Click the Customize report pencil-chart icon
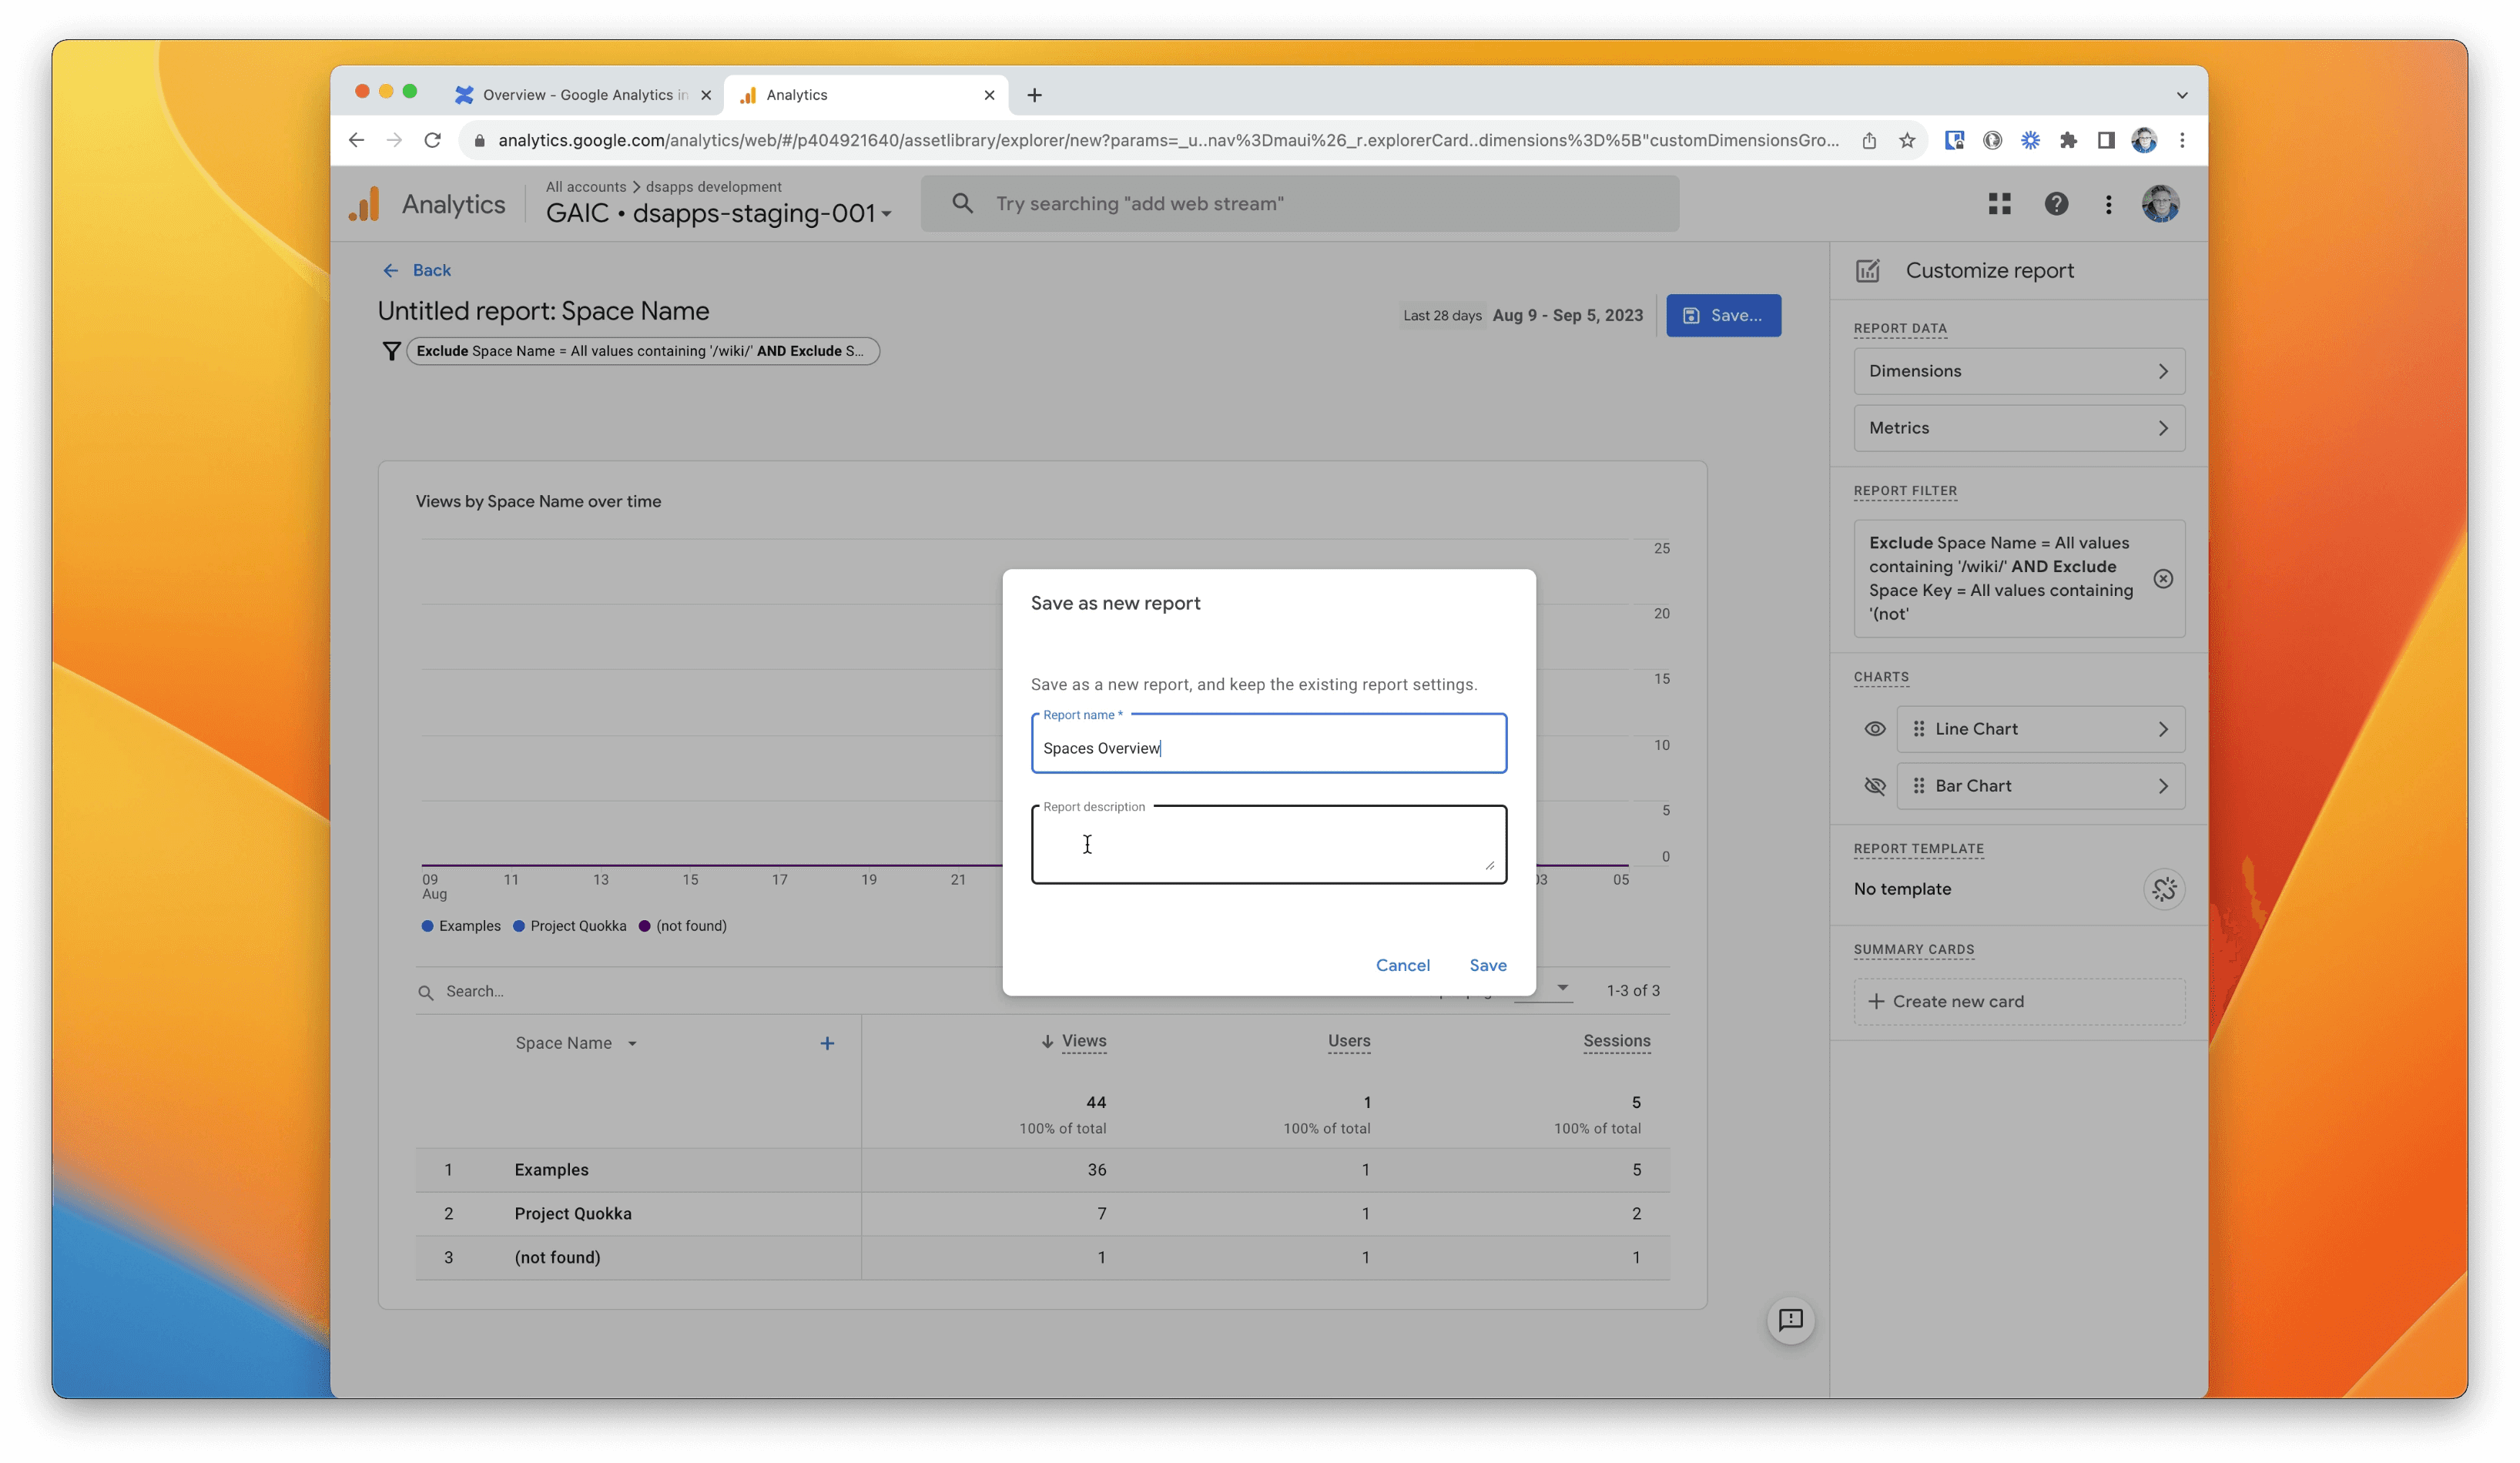Image resolution: width=2520 pixels, height=1463 pixels. coord(1867,270)
